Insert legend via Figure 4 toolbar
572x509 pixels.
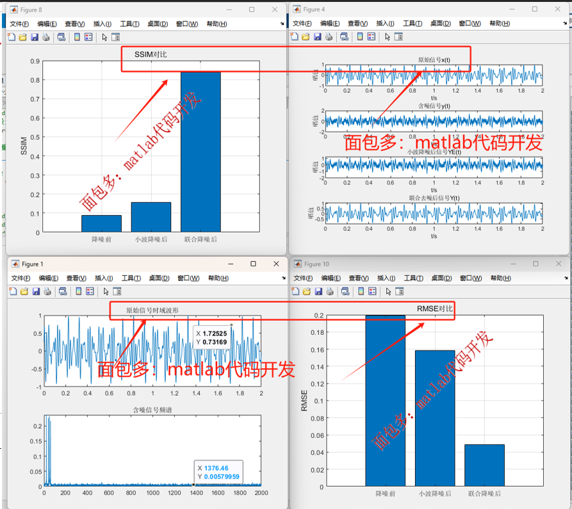[x=372, y=37]
